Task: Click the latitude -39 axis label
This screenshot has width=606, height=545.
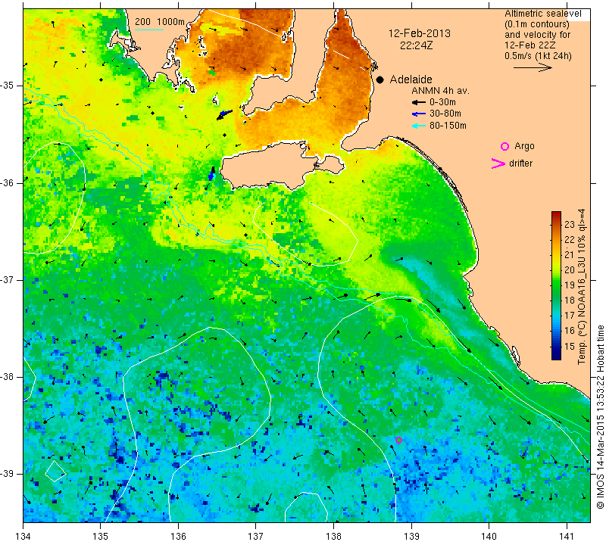Action: [x=8, y=474]
